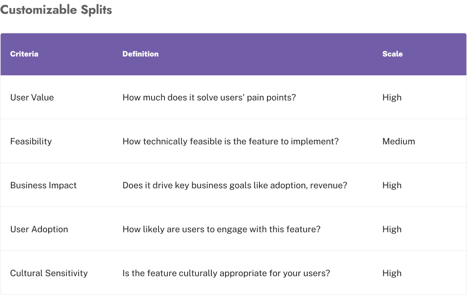Click the High scale value for Business Impact
This screenshot has width=467, height=295.
tap(392, 185)
